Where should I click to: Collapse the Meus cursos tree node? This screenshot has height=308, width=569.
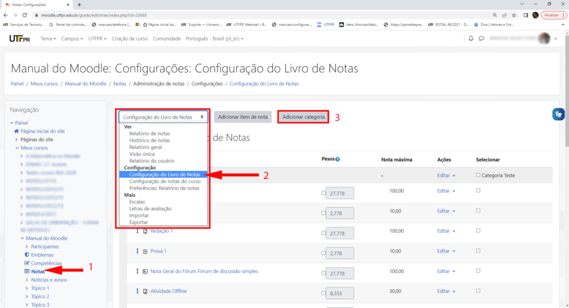click(17, 148)
